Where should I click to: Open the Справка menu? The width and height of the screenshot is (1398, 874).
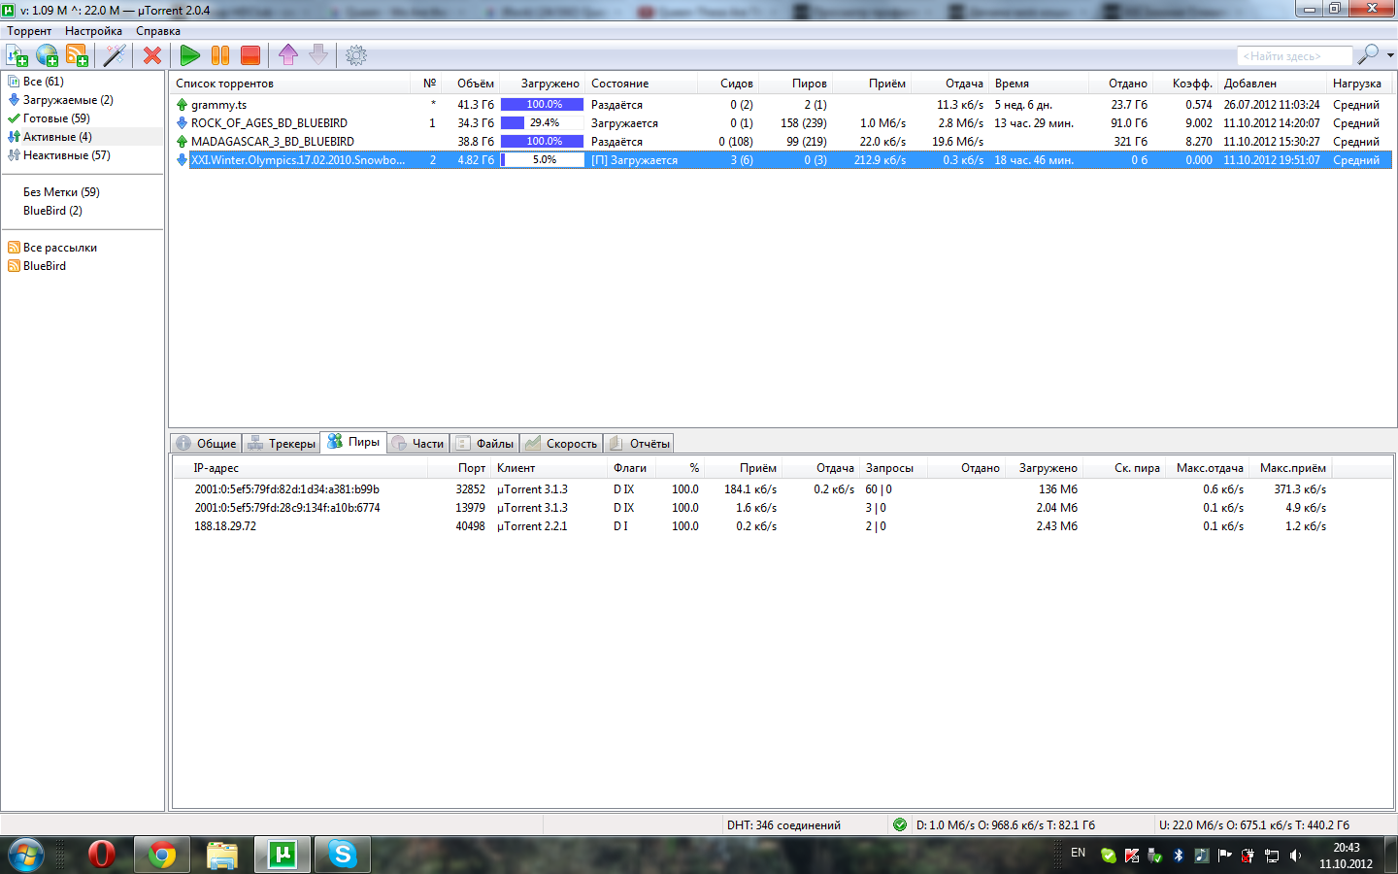158,31
